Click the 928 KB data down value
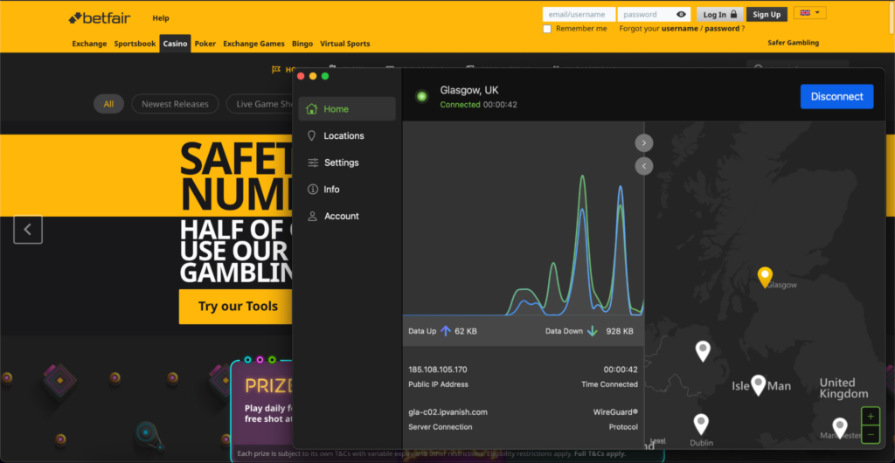 click(620, 331)
